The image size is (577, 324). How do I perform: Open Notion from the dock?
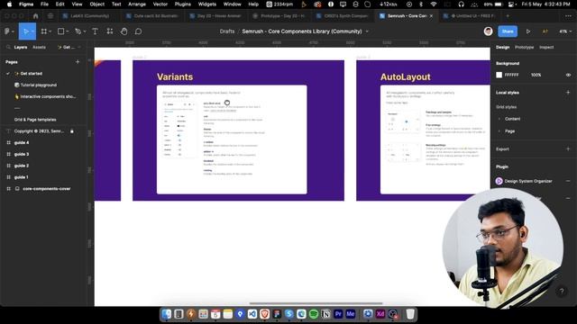(x=325, y=314)
